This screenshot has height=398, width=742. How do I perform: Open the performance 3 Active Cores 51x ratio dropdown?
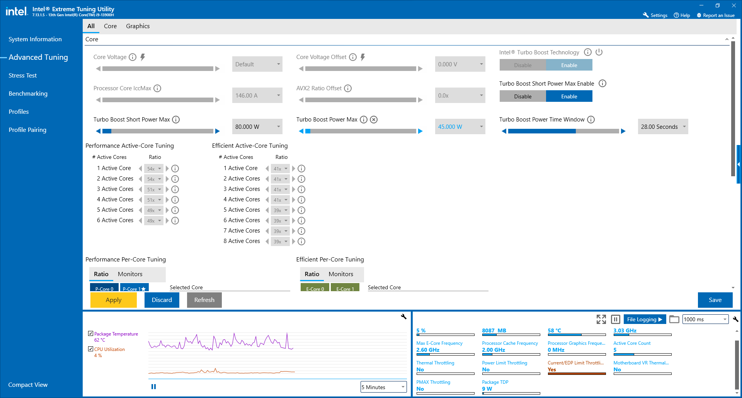pyautogui.click(x=154, y=189)
